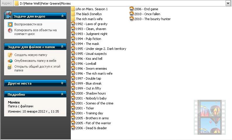Collapse the Задачи для файлов и папок panel
The image size is (232, 140).
click(x=62, y=47)
